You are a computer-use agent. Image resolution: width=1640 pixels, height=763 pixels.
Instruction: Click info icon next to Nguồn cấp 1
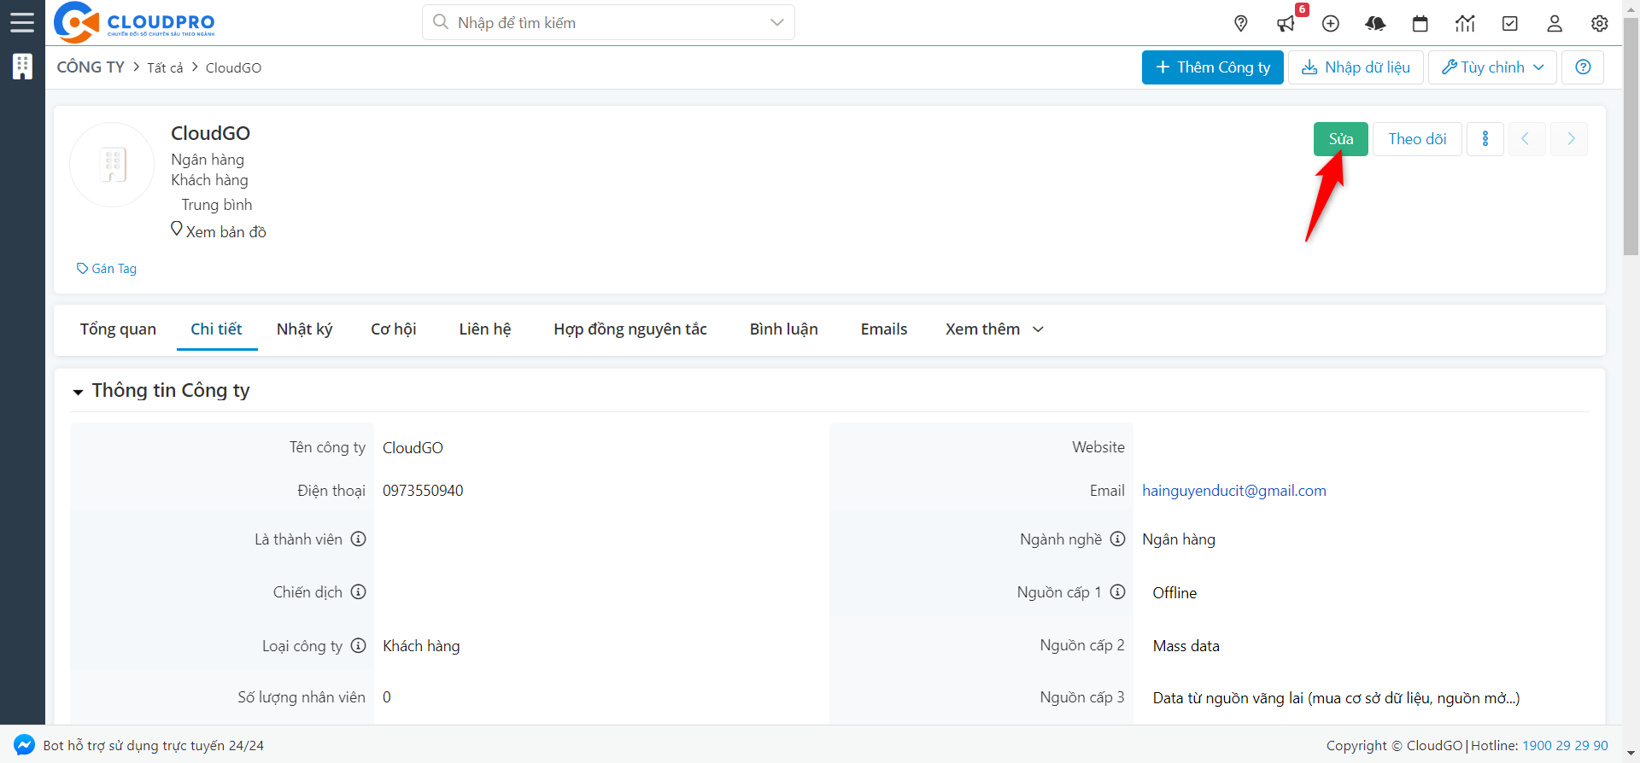tap(1117, 592)
